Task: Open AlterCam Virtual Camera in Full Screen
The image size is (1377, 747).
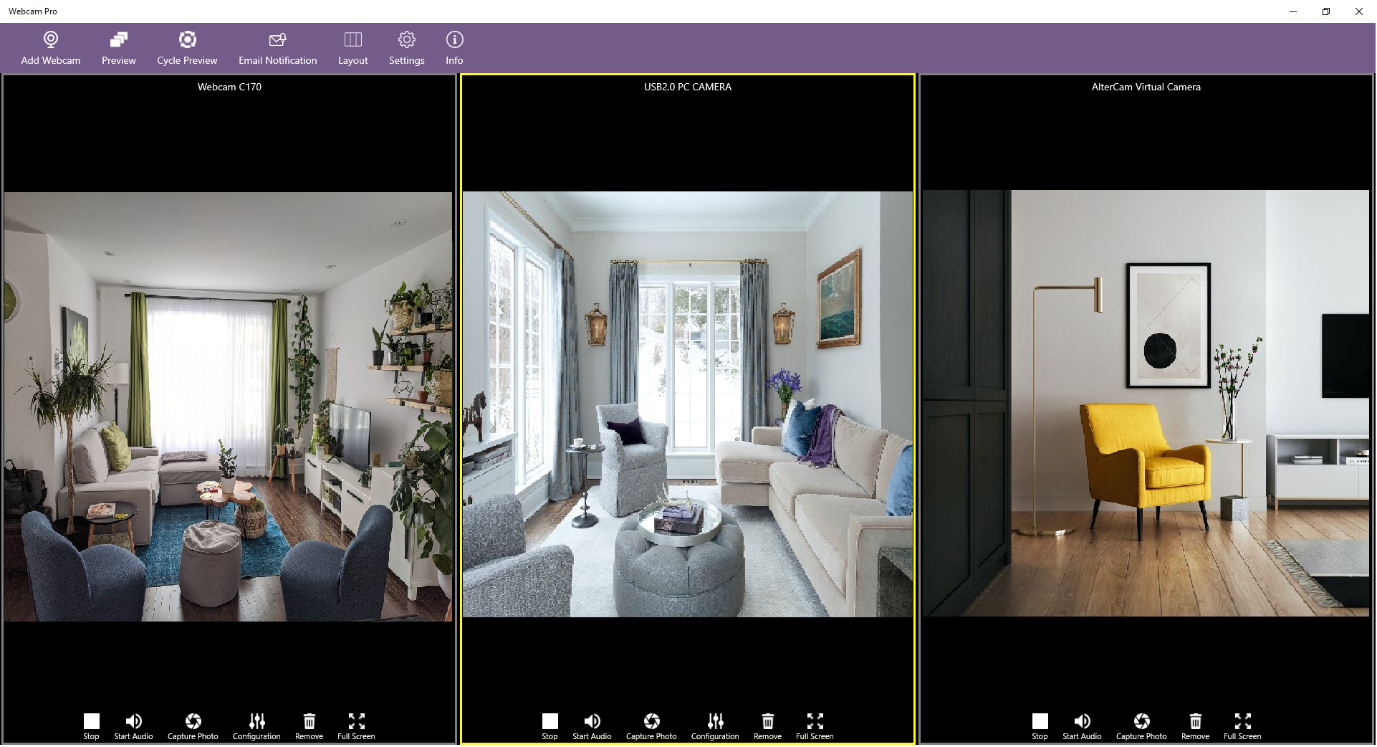Action: coord(1242,723)
